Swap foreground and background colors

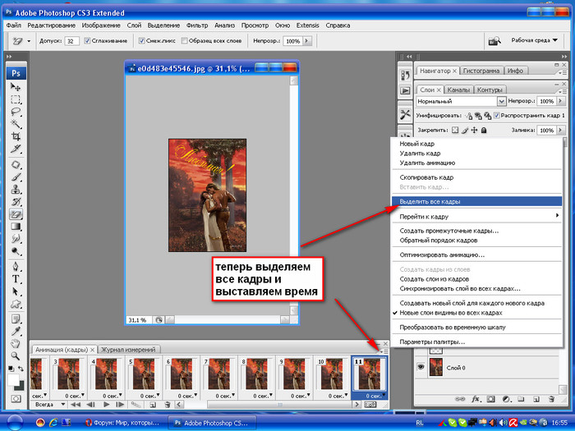coord(21,369)
